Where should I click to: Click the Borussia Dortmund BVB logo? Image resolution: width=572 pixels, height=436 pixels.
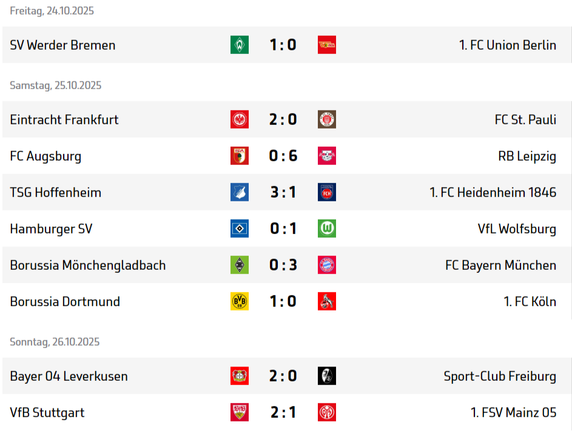240,301
